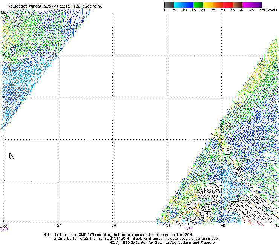The width and height of the screenshot is (279, 245).
Task: Click the latitude label '18' on left axis
Action: pos(3,55)
